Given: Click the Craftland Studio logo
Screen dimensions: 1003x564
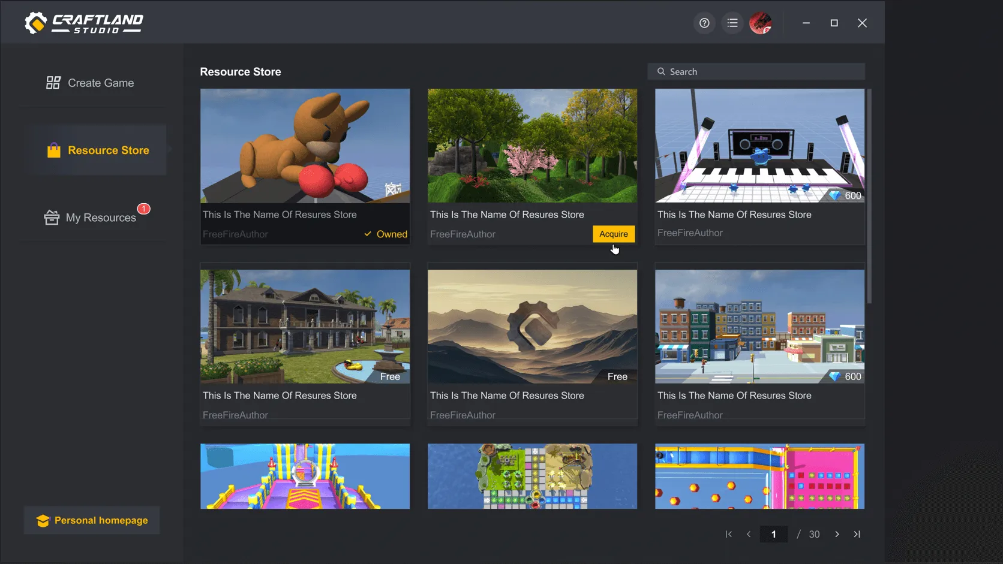Looking at the screenshot, I should (x=84, y=23).
